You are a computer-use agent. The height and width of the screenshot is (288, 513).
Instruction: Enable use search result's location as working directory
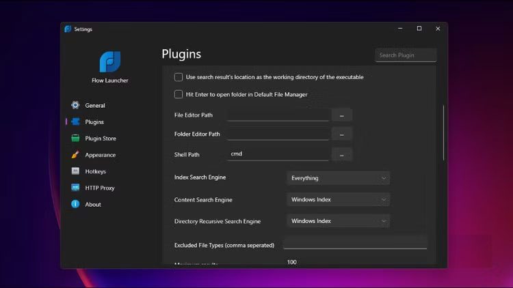point(179,77)
